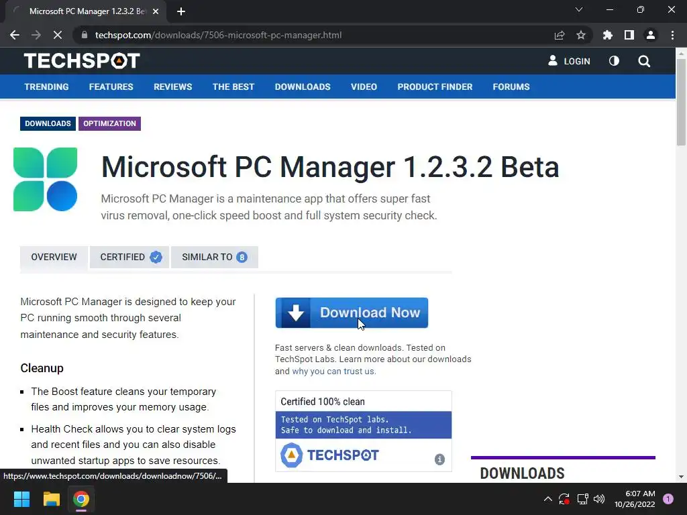This screenshot has height=515, width=687.
Task: Open the browser side panel icon
Action: pyautogui.click(x=629, y=35)
